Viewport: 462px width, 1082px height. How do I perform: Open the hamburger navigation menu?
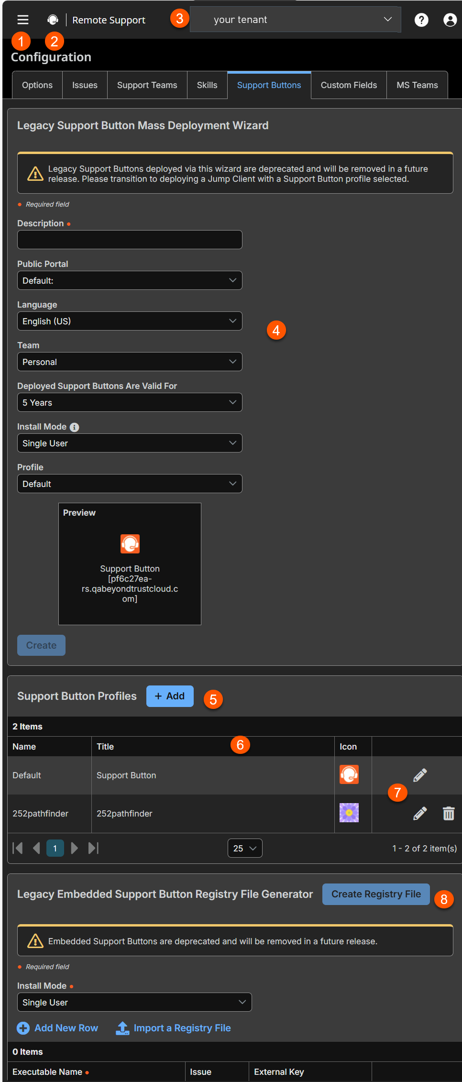(x=23, y=20)
